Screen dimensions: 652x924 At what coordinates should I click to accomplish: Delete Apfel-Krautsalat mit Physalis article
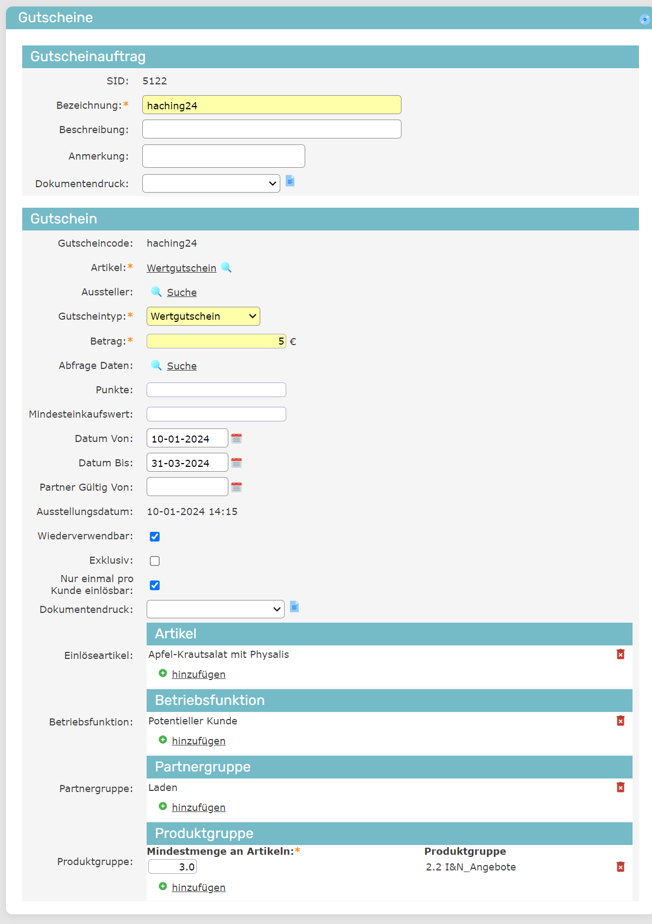[620, 655]
